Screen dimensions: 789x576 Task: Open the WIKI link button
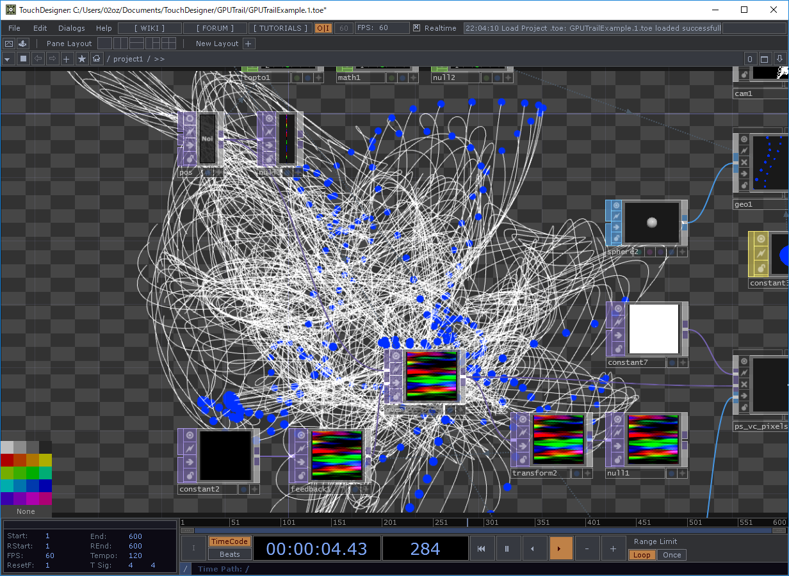coord(149,28)
